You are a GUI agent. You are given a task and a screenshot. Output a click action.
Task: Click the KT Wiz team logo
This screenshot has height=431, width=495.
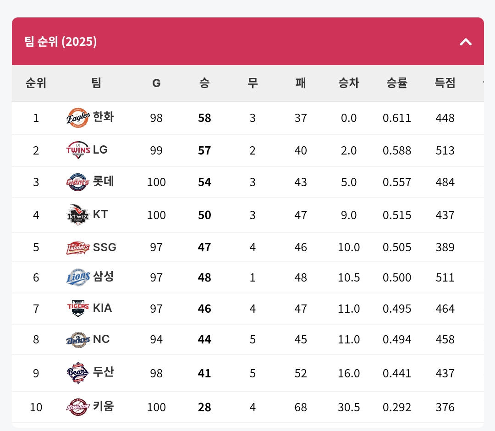(x=77, y=215)
